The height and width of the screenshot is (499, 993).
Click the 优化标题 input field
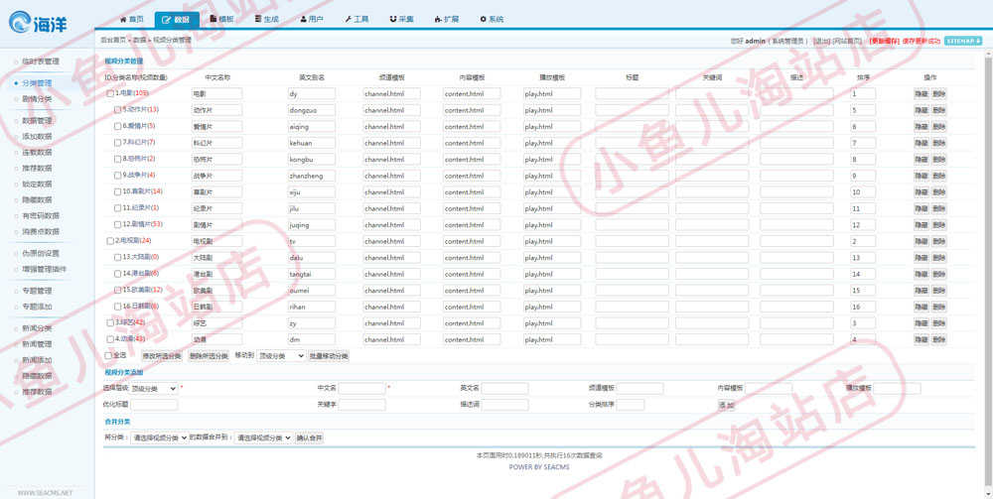[155, 405]
